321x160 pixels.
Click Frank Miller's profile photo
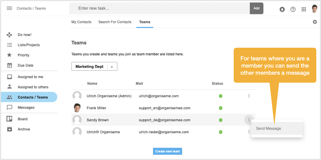[77, 108]
